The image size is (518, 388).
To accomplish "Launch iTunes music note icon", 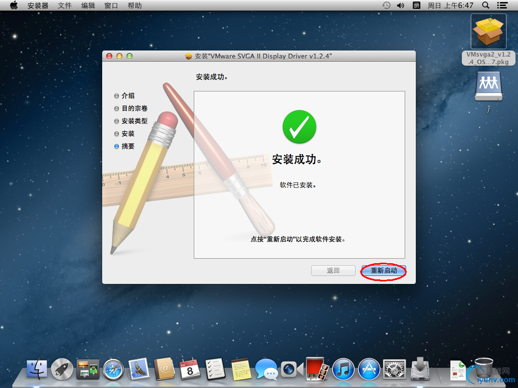I will 343,369.
